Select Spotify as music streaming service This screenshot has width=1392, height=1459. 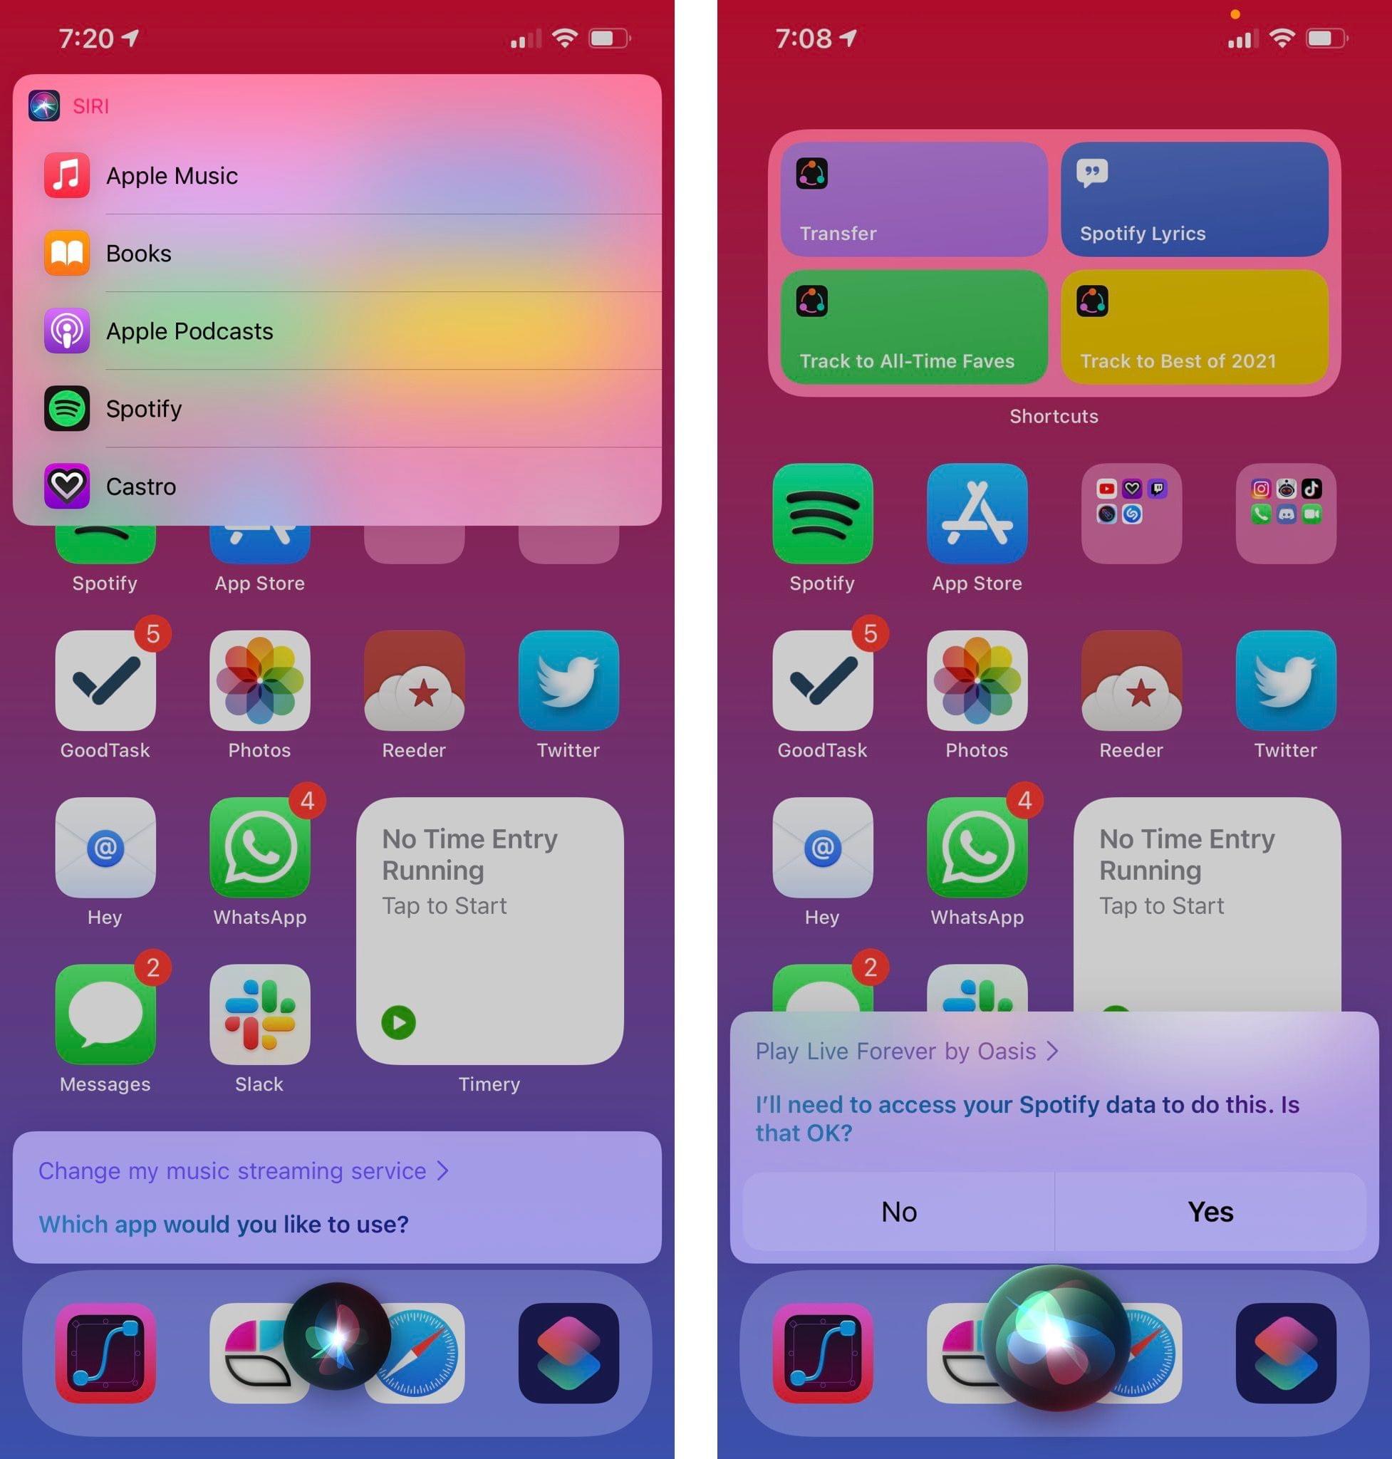tap(341, 409)
